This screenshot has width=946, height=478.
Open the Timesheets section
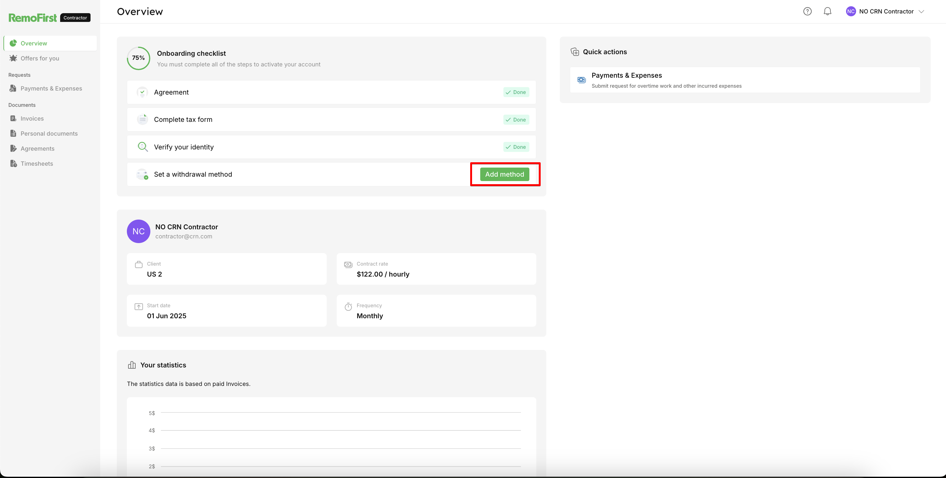tap(37, 164)
